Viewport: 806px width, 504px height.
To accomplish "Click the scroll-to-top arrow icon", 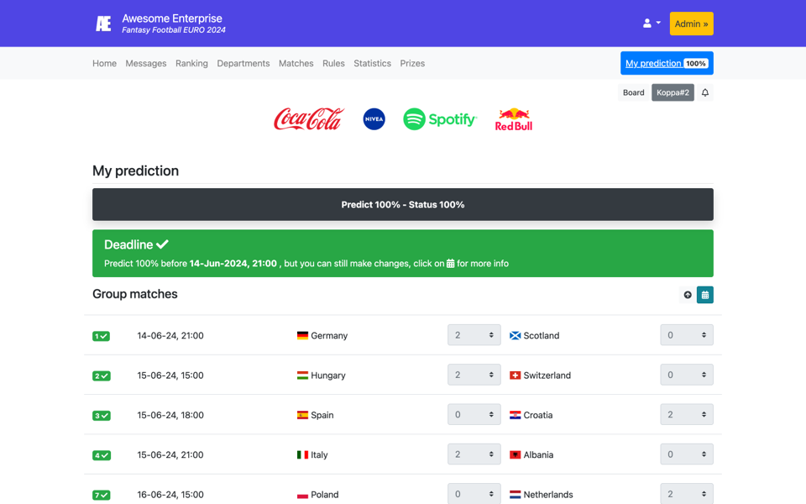I will click(688, 295).
